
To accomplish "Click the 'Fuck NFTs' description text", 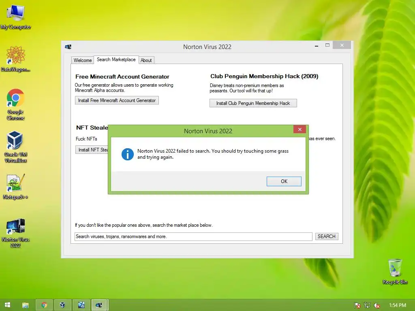I will 87,139.
